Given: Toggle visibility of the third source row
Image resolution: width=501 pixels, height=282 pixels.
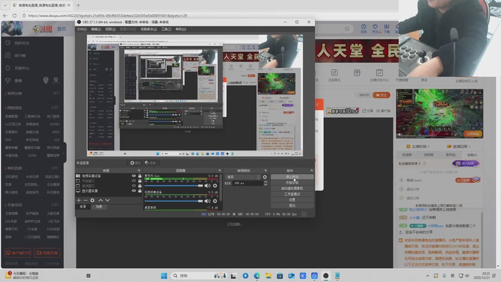Looking at the screenshot, I should pos(133,185).
